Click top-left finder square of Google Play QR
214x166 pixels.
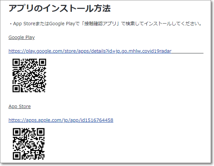(16, 62)
